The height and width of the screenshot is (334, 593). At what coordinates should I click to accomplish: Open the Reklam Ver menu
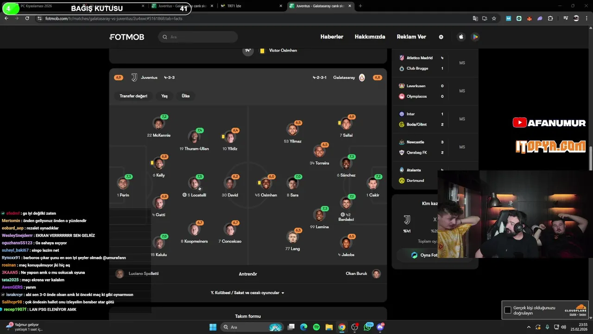[411, 37]
